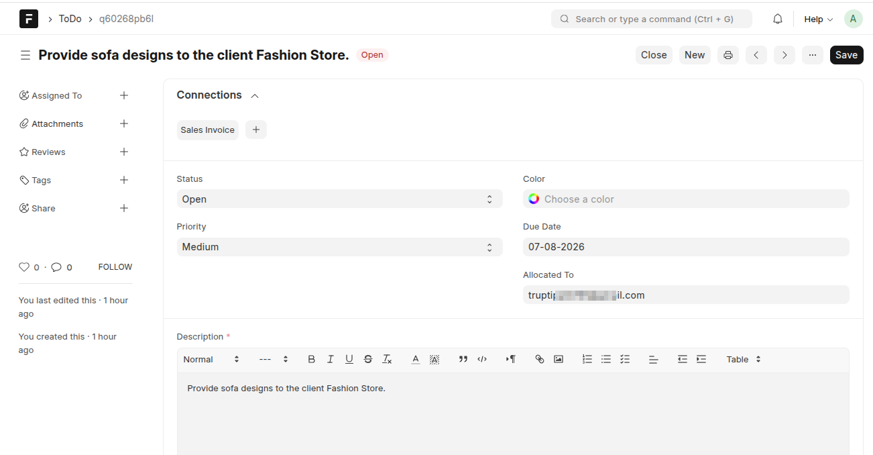Add a review

(x=124, y=152)
